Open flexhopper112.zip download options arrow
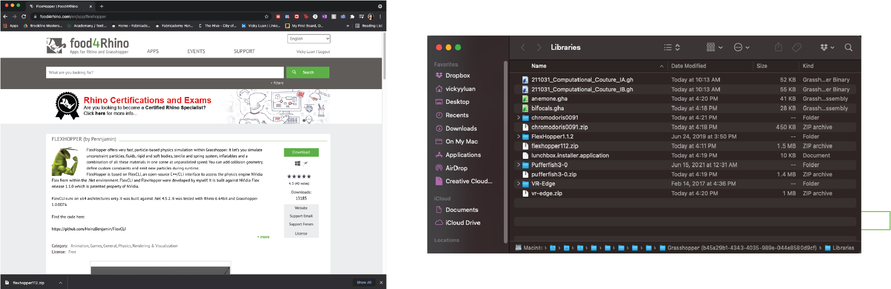891x289 pixels. coord(60,283)
